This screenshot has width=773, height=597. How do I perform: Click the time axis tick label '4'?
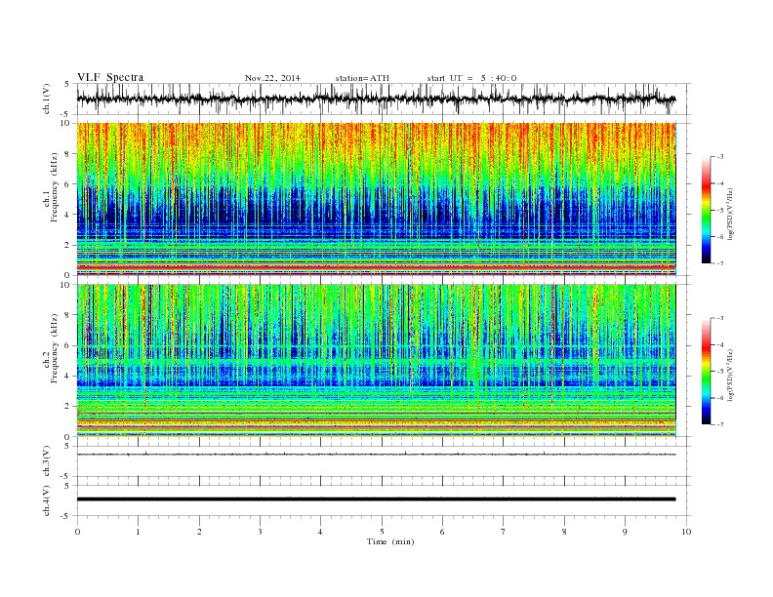point(320,532)
